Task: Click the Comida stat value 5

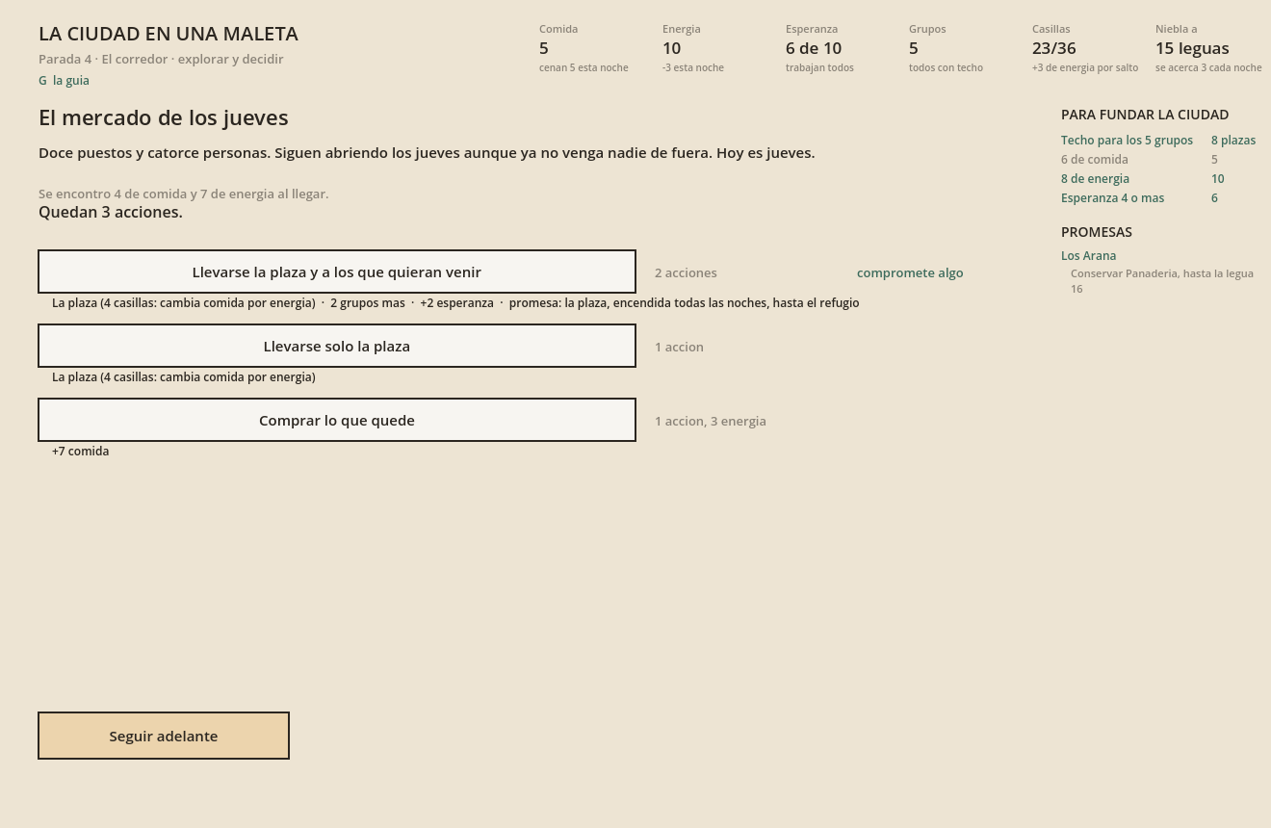Action: 544,48
